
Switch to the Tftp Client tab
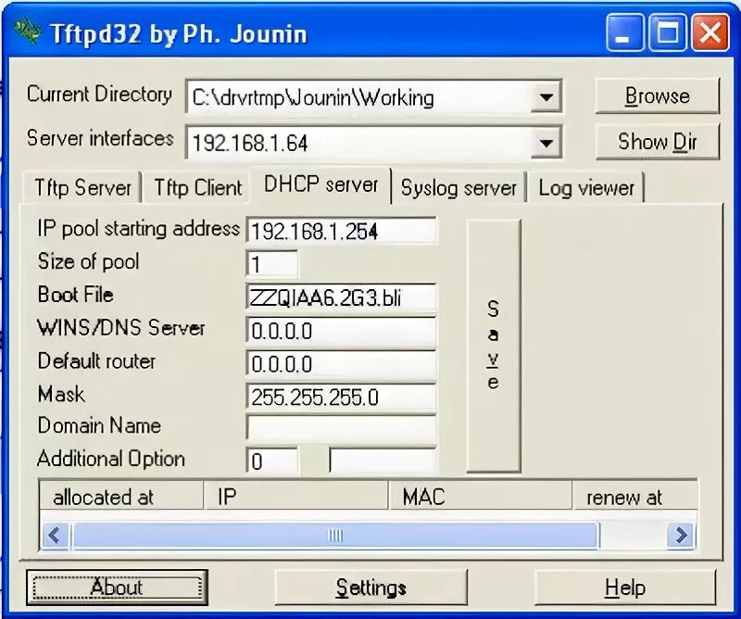point(197,188)
